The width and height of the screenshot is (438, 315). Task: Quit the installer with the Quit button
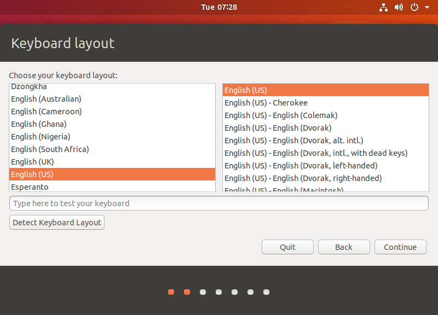coord(288,247)
